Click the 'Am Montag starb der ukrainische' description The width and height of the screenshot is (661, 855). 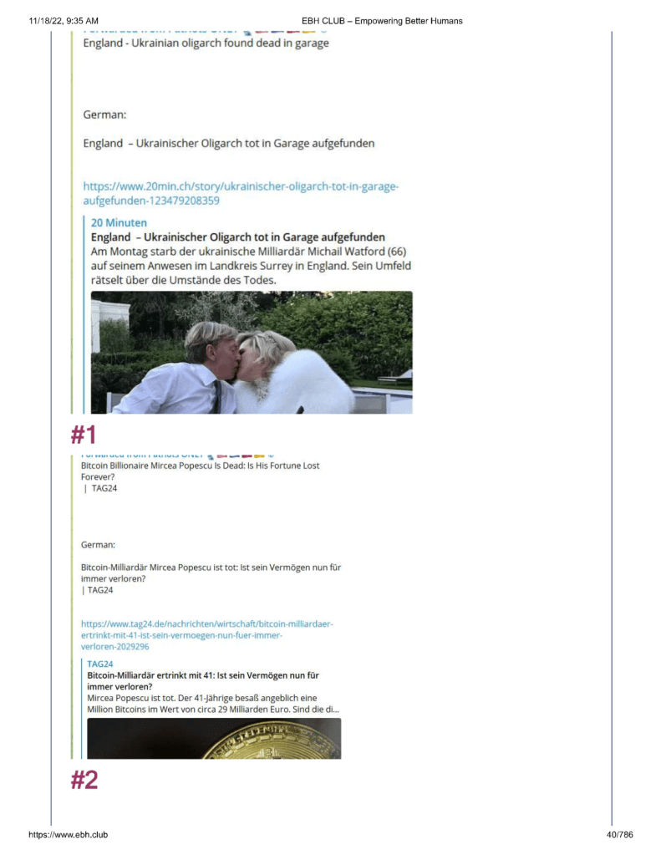point(251,266)
